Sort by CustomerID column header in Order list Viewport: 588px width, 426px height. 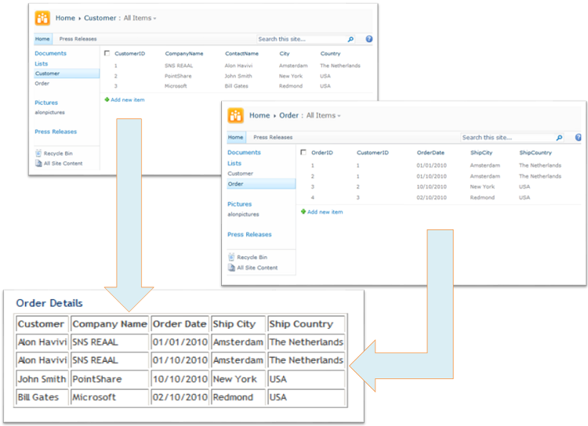click(x=372, y=153)
